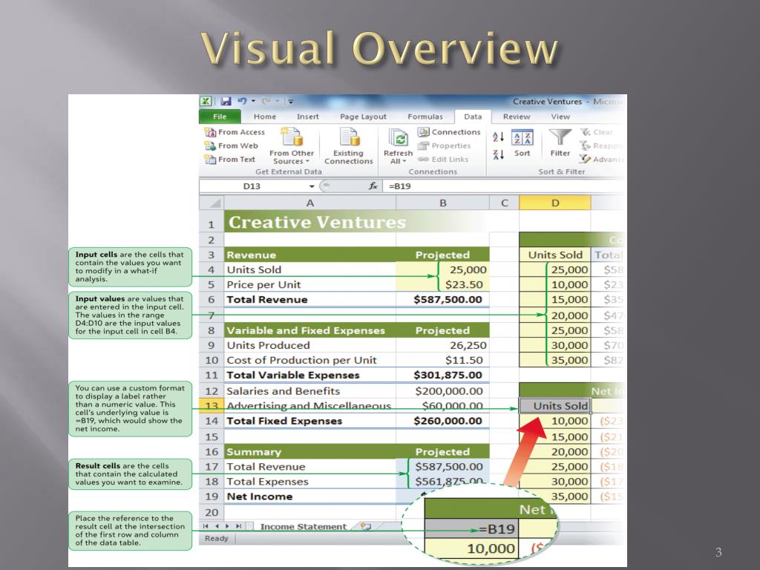Click the $11.50 cost per unit cell
This screenshot has height=570, width=760.
442,360
